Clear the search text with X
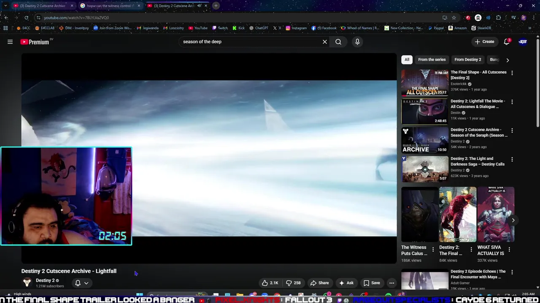Screen dimensions: 540x303 [x=325, y=42]
